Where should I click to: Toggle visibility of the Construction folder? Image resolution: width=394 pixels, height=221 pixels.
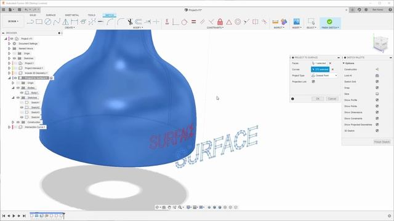pyautogui.click(x=18, y=122)
